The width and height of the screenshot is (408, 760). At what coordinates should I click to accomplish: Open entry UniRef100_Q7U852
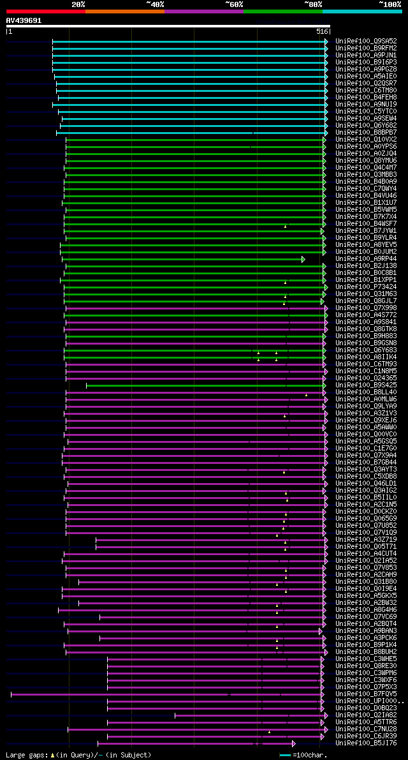pyautogui.click(x=366, y=526)
